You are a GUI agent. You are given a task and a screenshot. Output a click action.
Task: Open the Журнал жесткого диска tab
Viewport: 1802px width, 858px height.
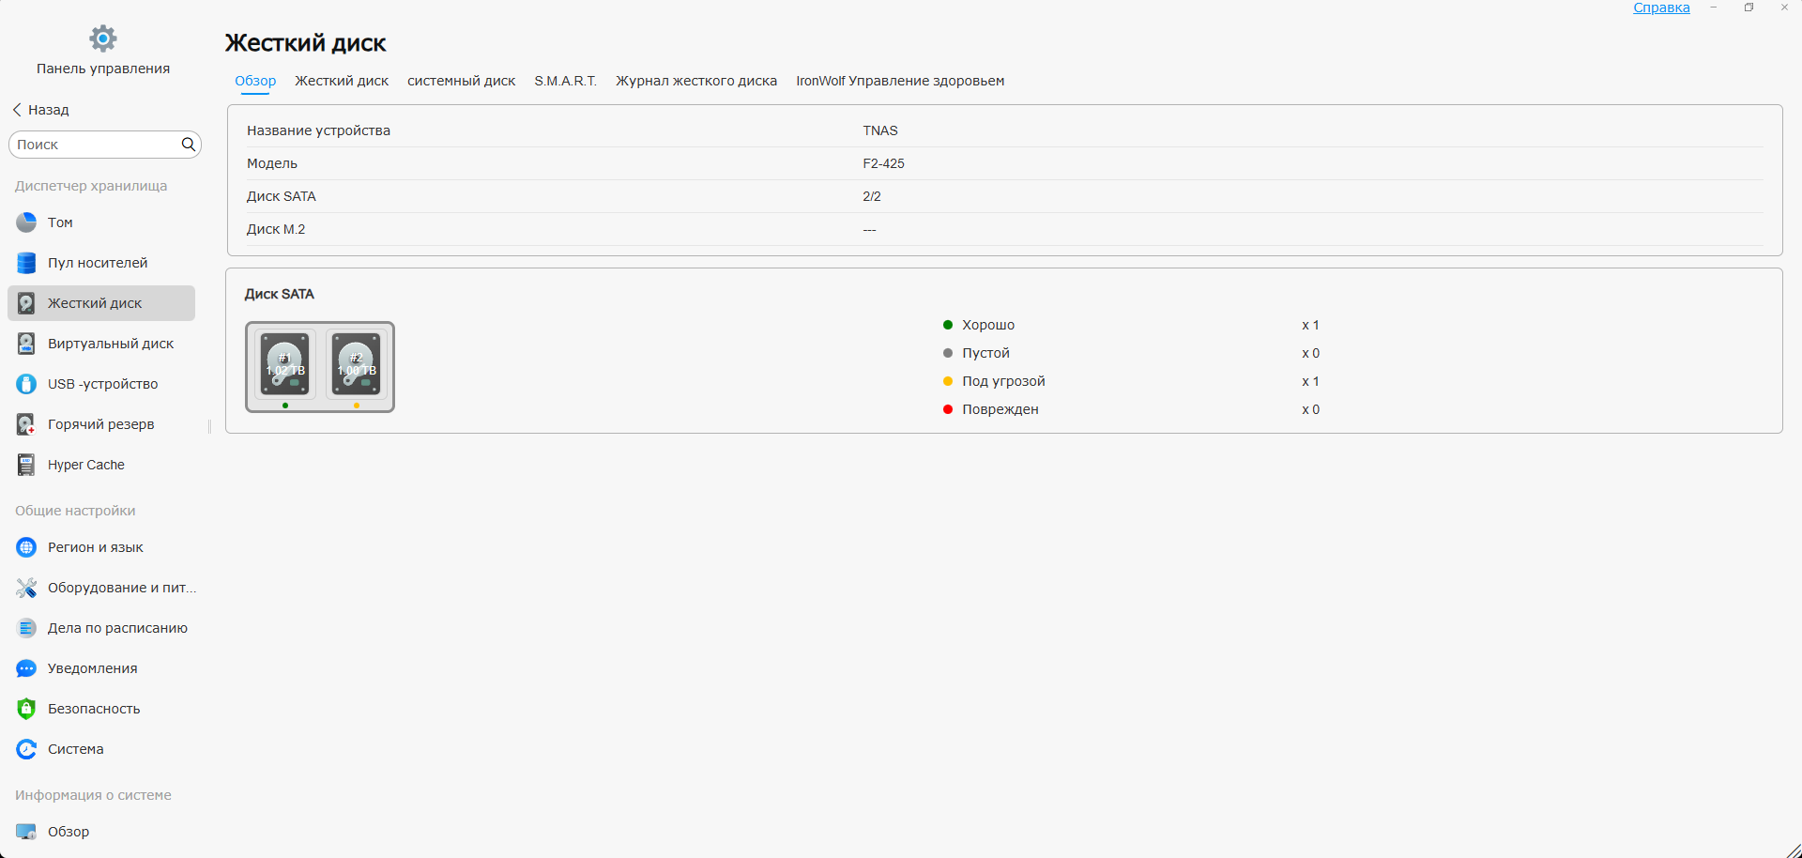click(696, 81)
